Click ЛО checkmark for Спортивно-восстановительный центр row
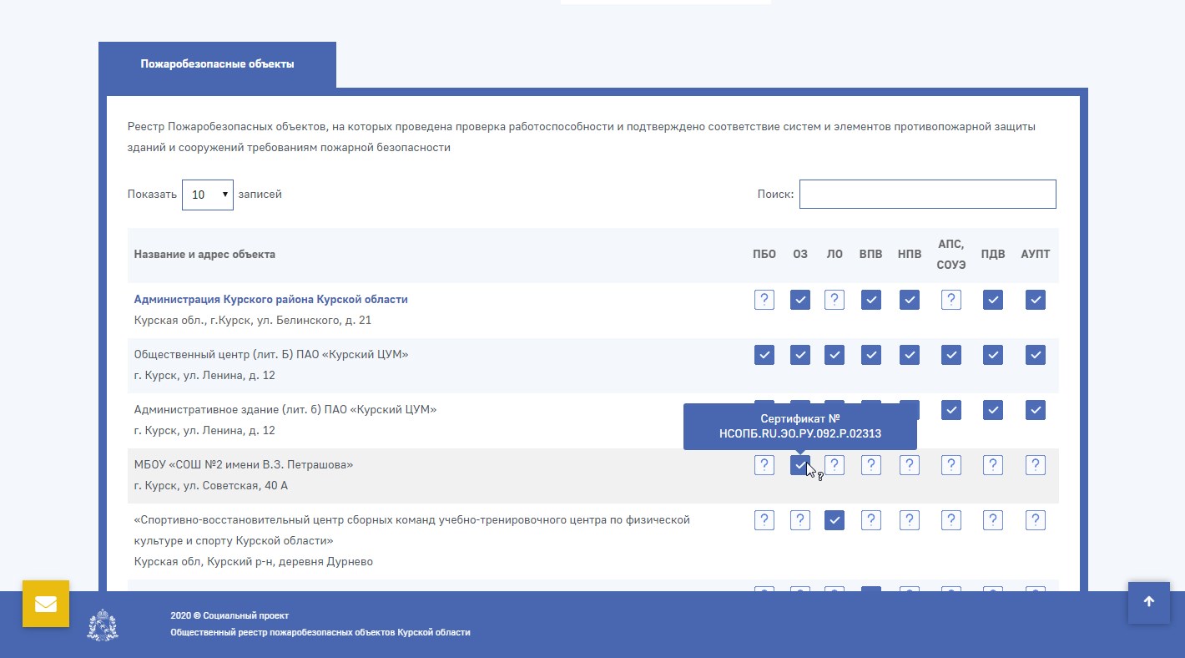 (835, 520)
